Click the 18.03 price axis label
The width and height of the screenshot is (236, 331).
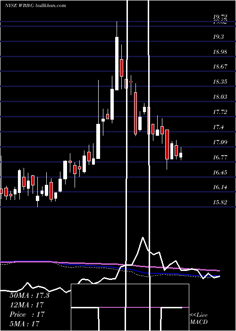point(220,97)
